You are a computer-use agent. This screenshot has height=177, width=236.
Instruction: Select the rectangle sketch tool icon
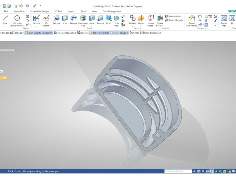[x=27, y=16]
